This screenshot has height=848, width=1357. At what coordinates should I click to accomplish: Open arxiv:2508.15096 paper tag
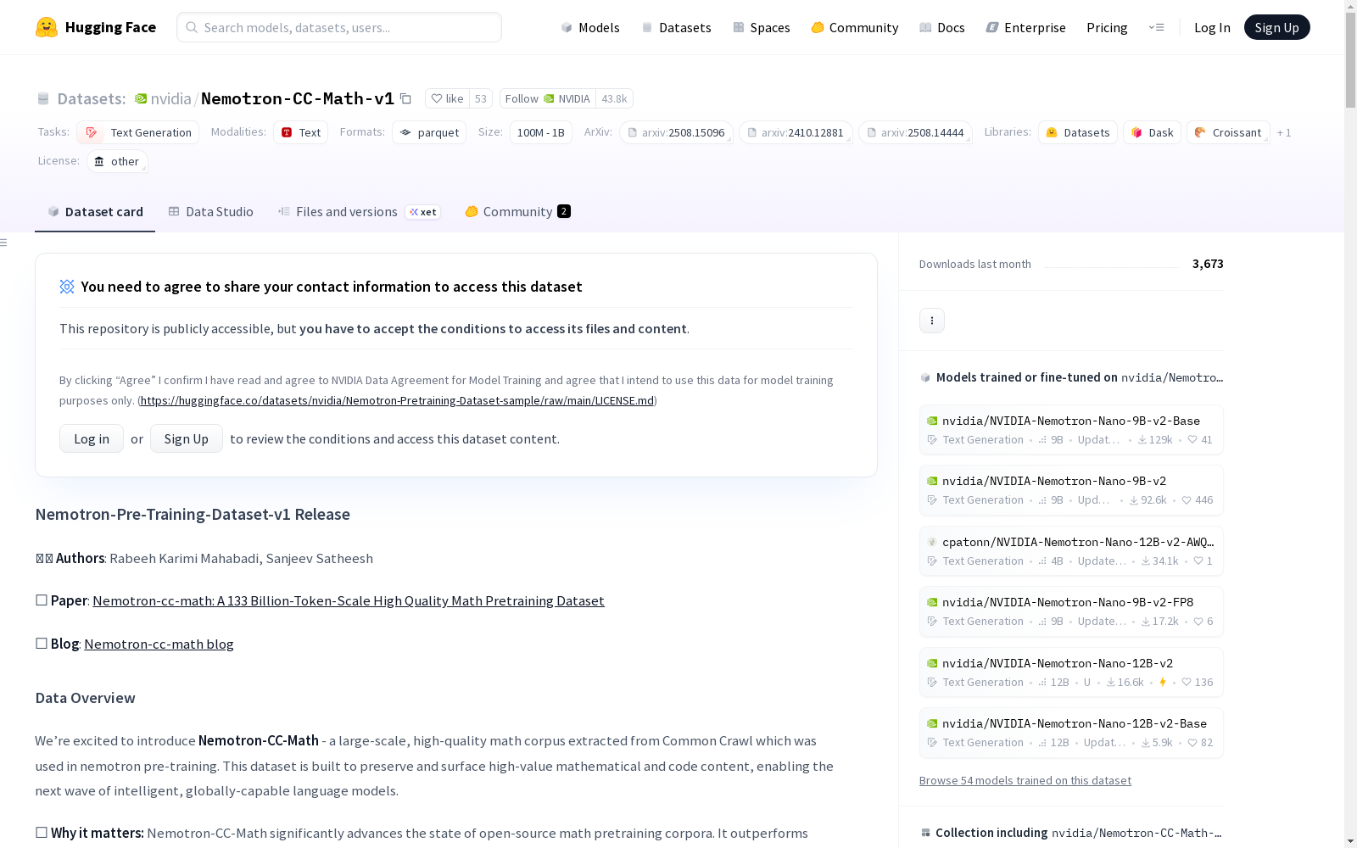(676, 132)
